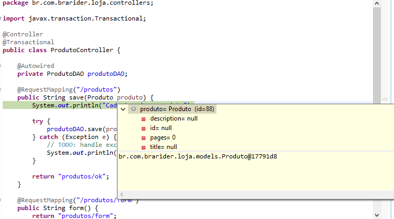The image size is (394, 219).
Task: Select the id field red square icon
Action: 143,128
